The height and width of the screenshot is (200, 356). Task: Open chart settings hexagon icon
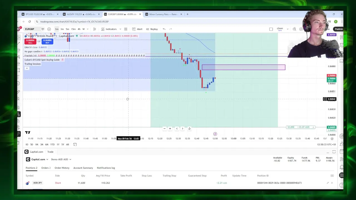[301, 29]
